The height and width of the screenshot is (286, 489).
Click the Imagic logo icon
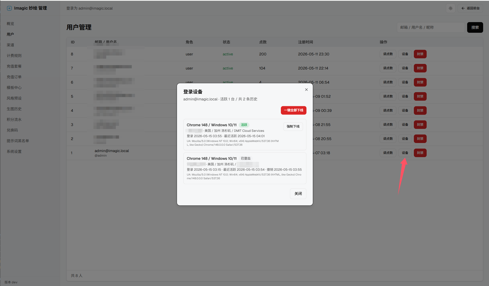click(x=9, y=8)
